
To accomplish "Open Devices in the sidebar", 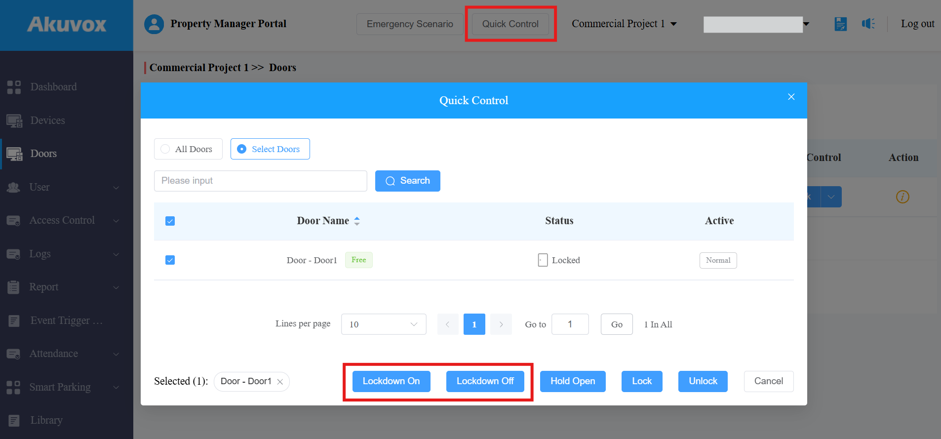I will 48,120.
